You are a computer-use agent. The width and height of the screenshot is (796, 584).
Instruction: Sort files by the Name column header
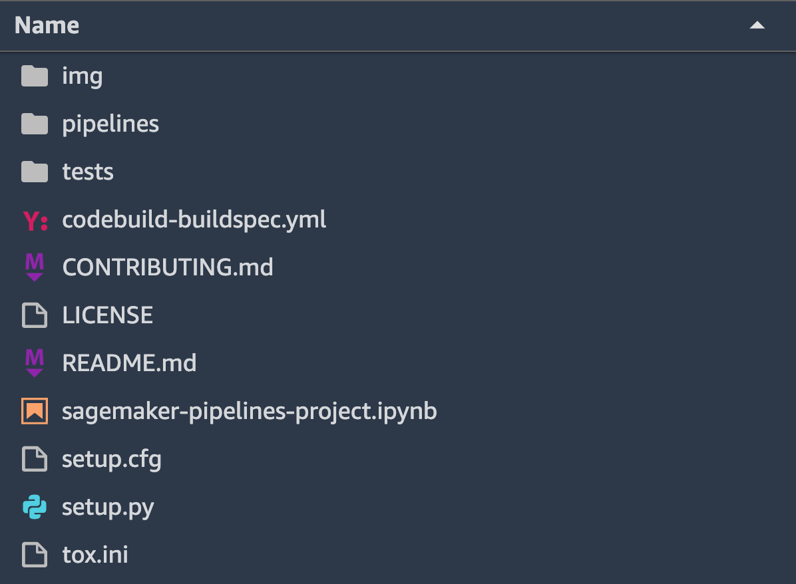47,26
